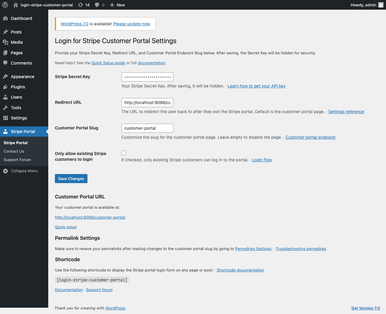The width and height of the screenshot is (386, 314).
Task: Open the New content menu
Action: 117,5
